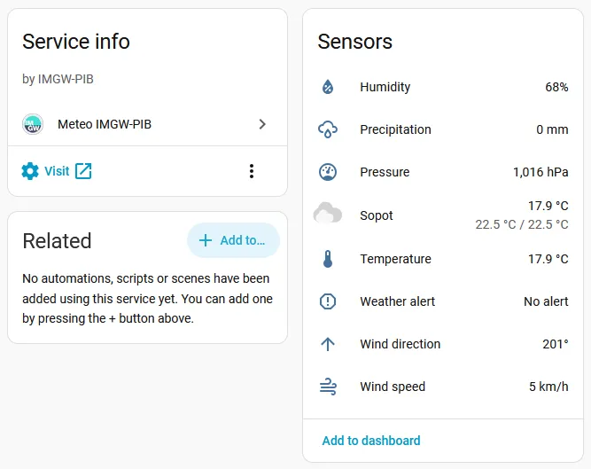Open the Temperature sensor label
The width and height of the screenshot is (591, 469).
point(395,259)
